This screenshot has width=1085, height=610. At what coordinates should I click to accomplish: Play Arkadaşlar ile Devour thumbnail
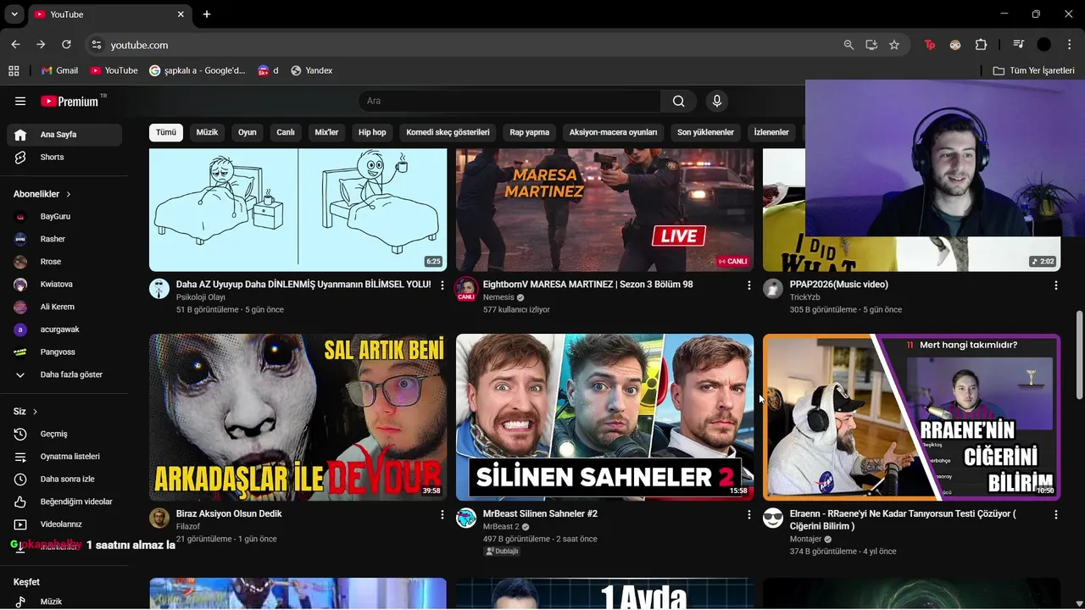pos(298,417)
